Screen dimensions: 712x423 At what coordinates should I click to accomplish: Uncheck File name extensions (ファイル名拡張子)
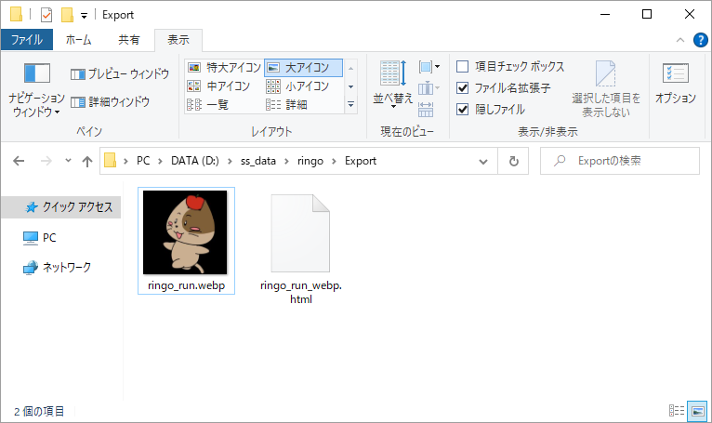point(504,87)
